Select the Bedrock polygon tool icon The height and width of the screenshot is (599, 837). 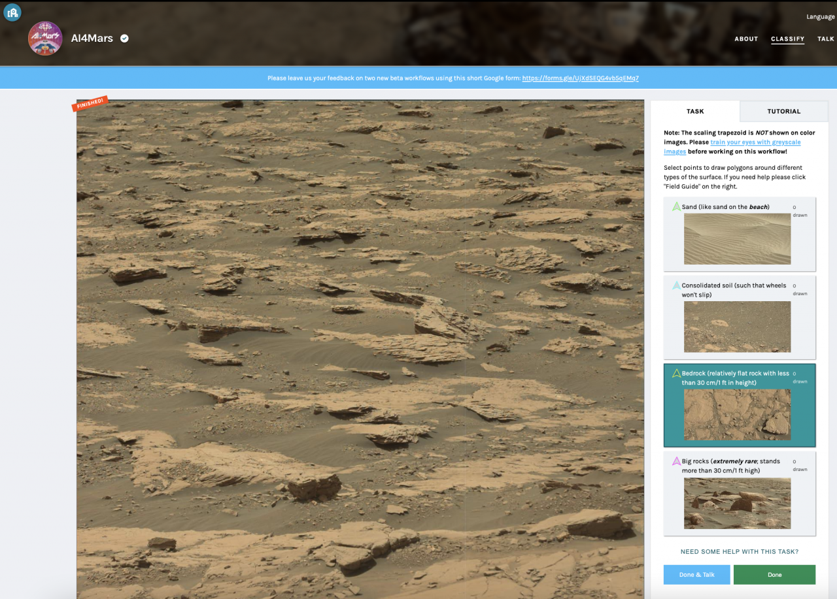(x=676, y=374)
